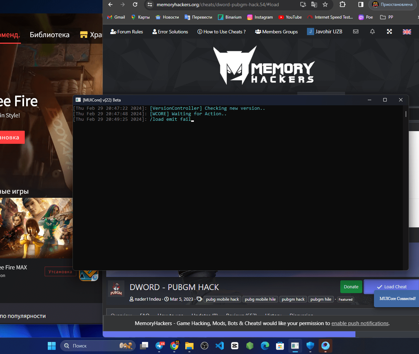Open the notifications bell icon
The height and width of the screenshot is (354, 419).
point(372,31)
